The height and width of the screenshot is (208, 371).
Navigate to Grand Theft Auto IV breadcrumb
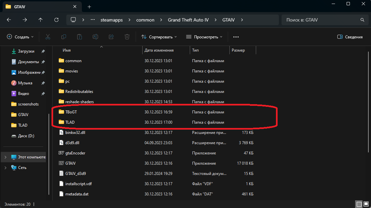pyautogui.click(x=188, y=20)
